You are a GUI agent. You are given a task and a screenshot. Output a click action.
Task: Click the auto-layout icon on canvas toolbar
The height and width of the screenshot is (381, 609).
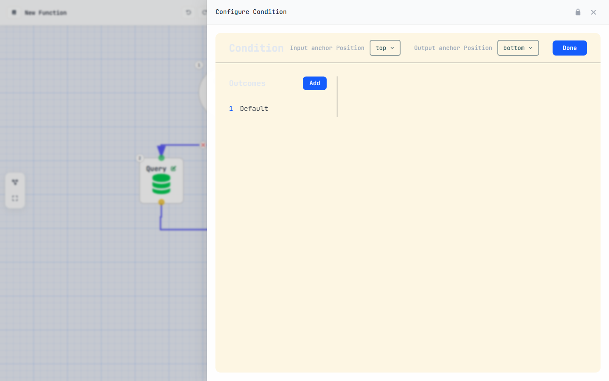click(15, 182)
